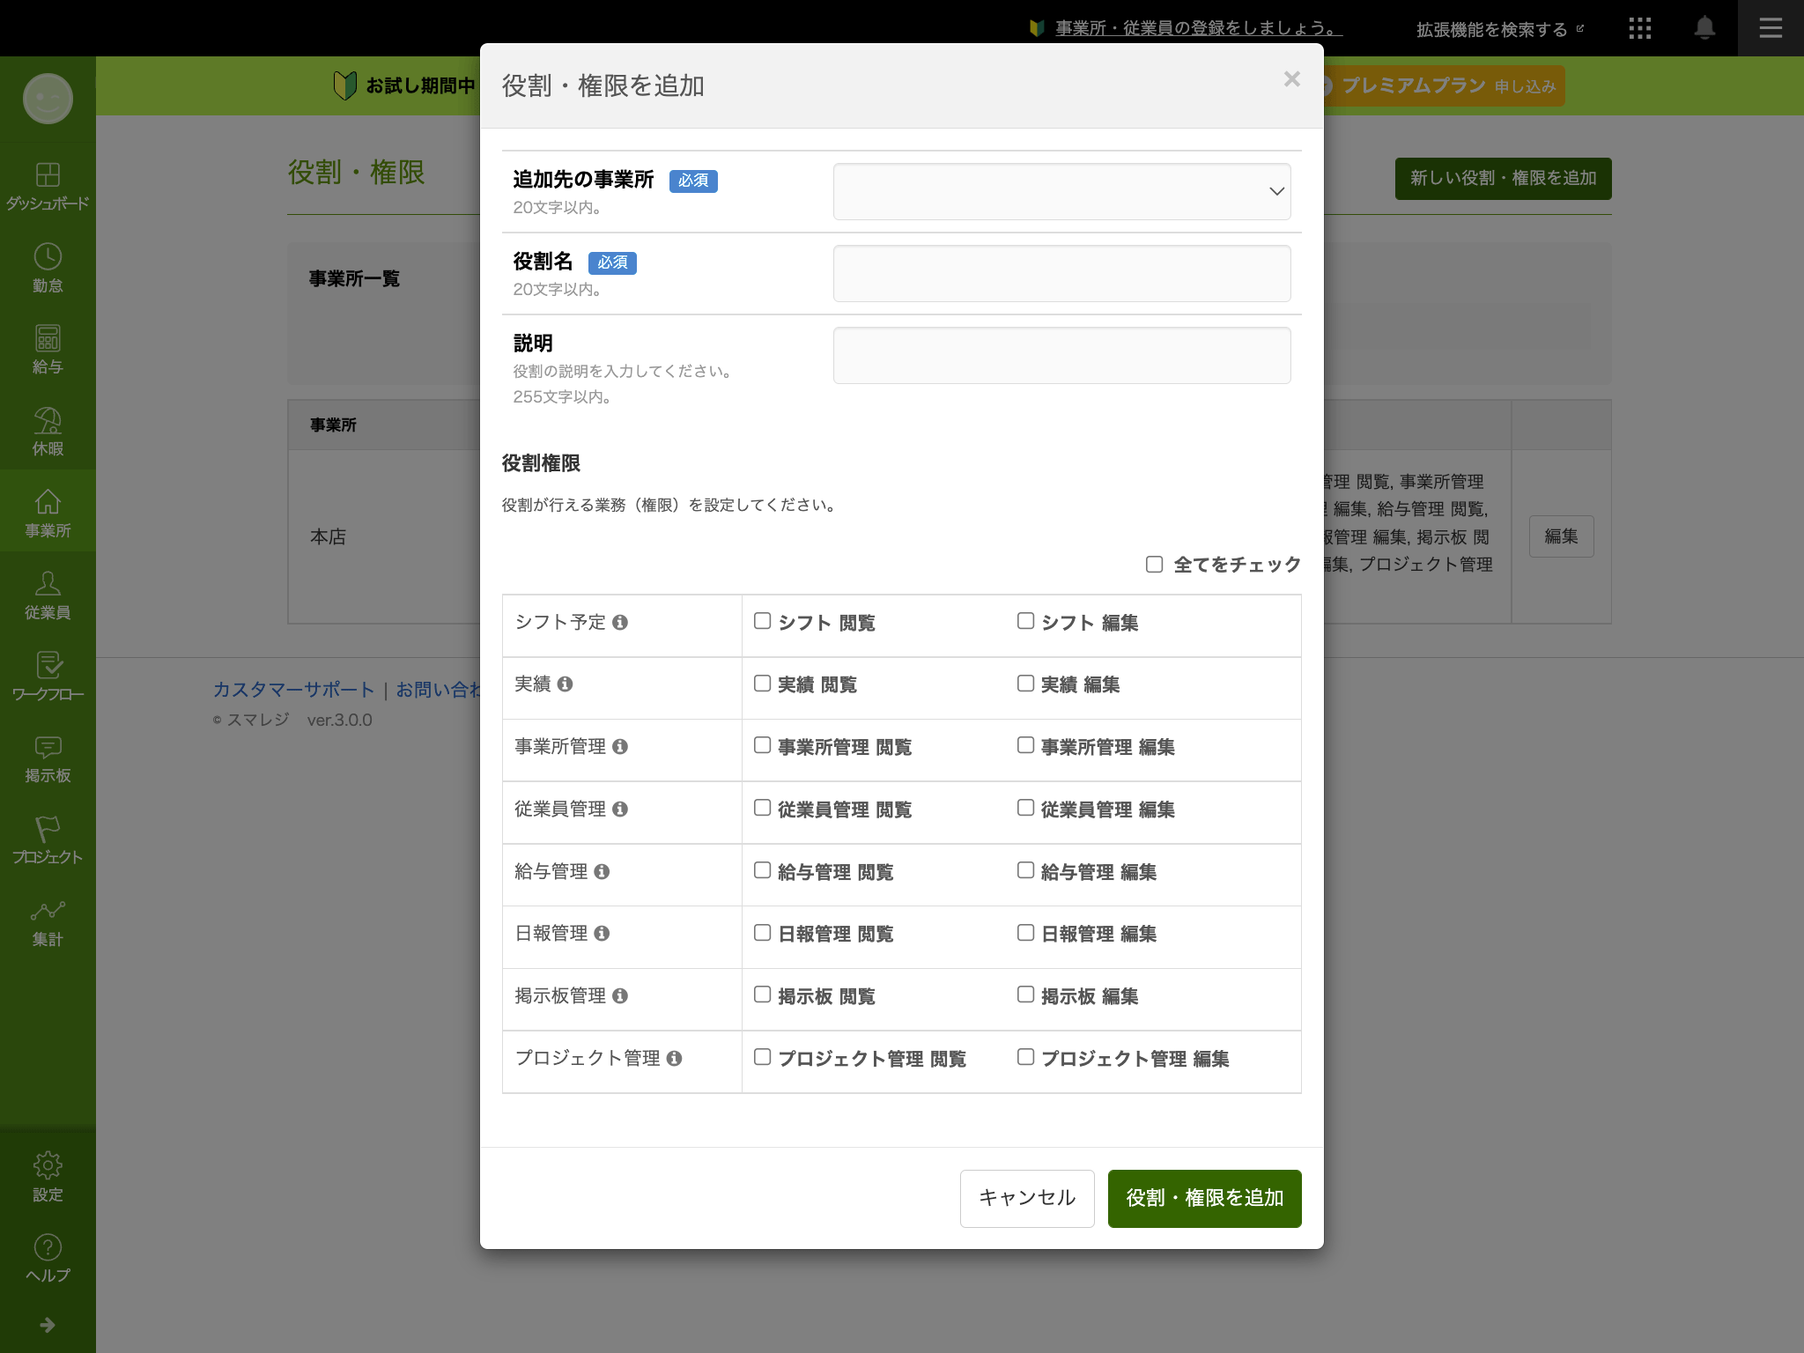Click the info icon next to 実績
Image resolution: width=1804 pixels, height=1353 pixels.
click(x=566, y=684)
